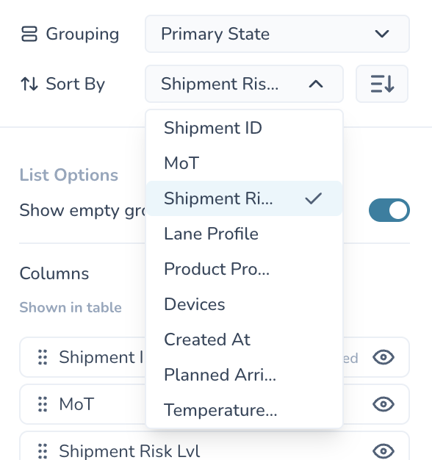Toggle sort direction icon button
The height and width of the screenshot is (460, 432).
pyautogui.click(x=382, y=84)
